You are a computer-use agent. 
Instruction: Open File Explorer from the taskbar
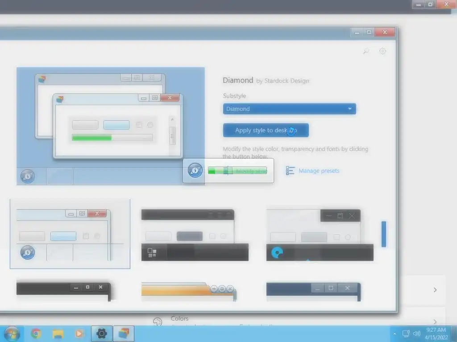[58, 334]
